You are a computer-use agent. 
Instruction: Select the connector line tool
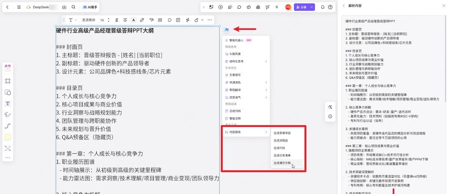tap(7, 126)
